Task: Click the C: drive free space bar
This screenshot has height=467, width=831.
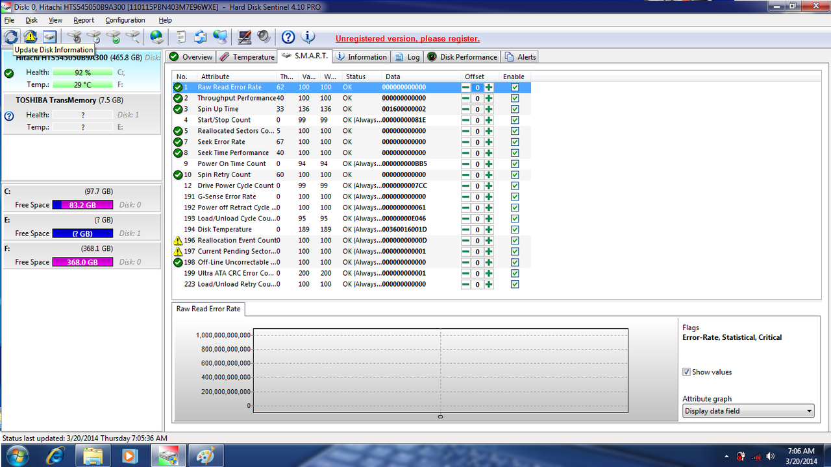Action: pos(82,205)
